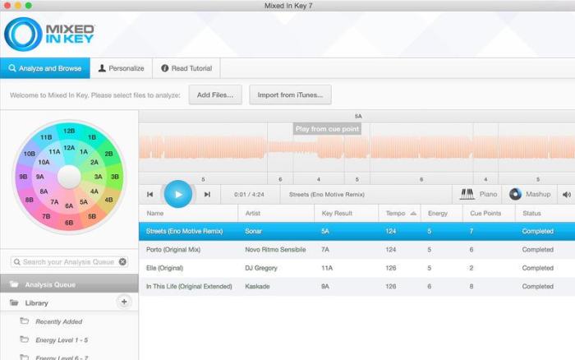Sort by Artist column
This screenshot has width=575, height=360.
point(276,213)
